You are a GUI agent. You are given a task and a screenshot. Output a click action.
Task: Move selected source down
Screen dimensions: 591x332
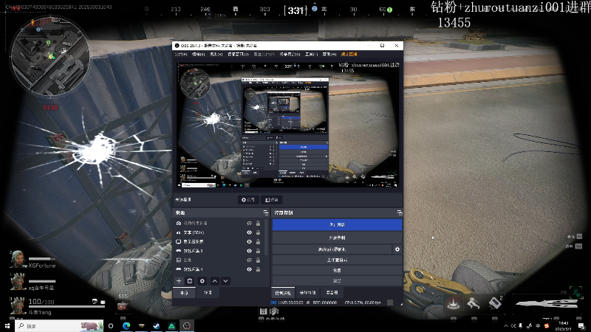tap(225, 281)
